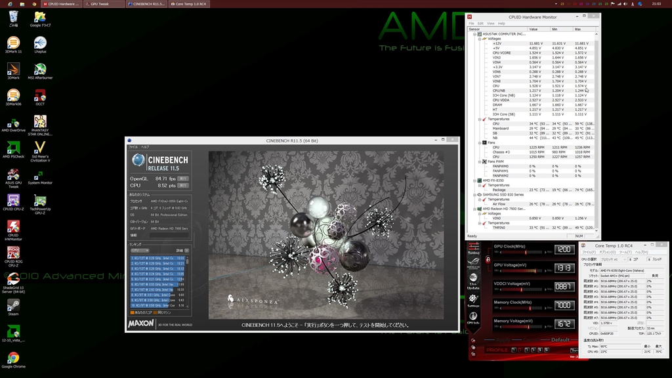Open the CPU ranking dropdown in Cinebench
This screenshot has width=672, height=378.
click(x=140, y=250)
